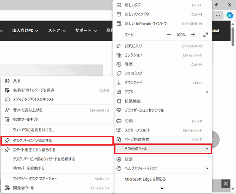Click the 名前を付けてページを保存 icon
The height and width of the screenshot is (194, 236).
tap(7, 90)
